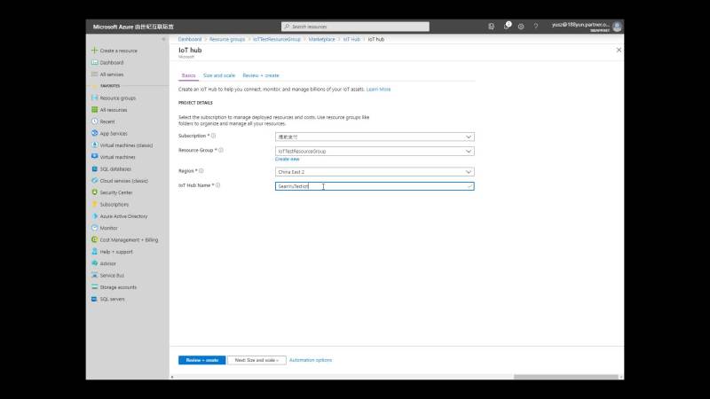Open the settings gear icon in top bar
This screenshot has width=710, height=399.
pos(521,27)
